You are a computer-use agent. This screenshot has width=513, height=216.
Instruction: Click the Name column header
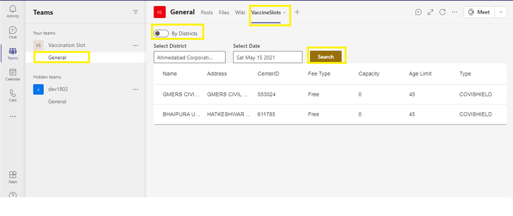(x=170, y=73)
